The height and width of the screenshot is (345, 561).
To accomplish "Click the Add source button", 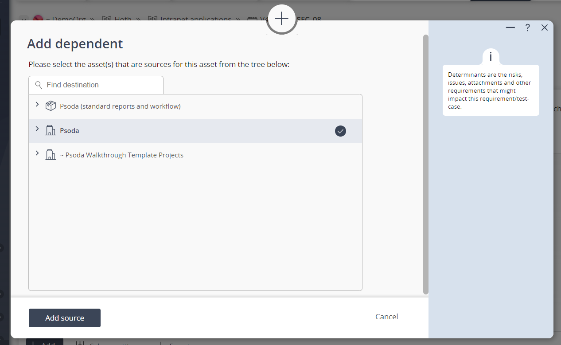I will click(65, 318).
